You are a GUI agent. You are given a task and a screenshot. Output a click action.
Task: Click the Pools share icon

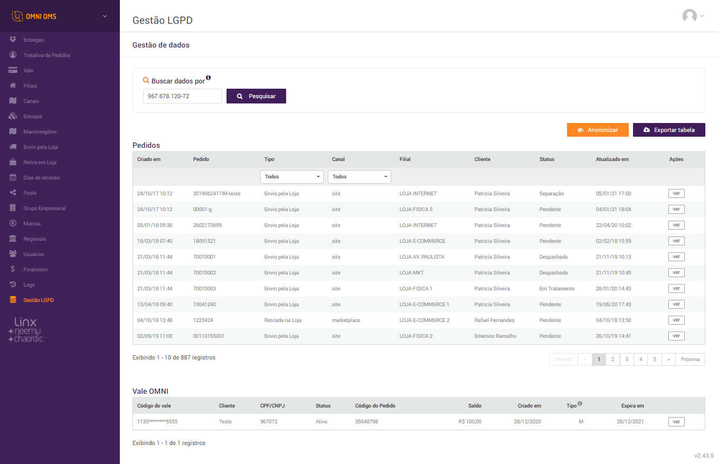pos(13,193)
